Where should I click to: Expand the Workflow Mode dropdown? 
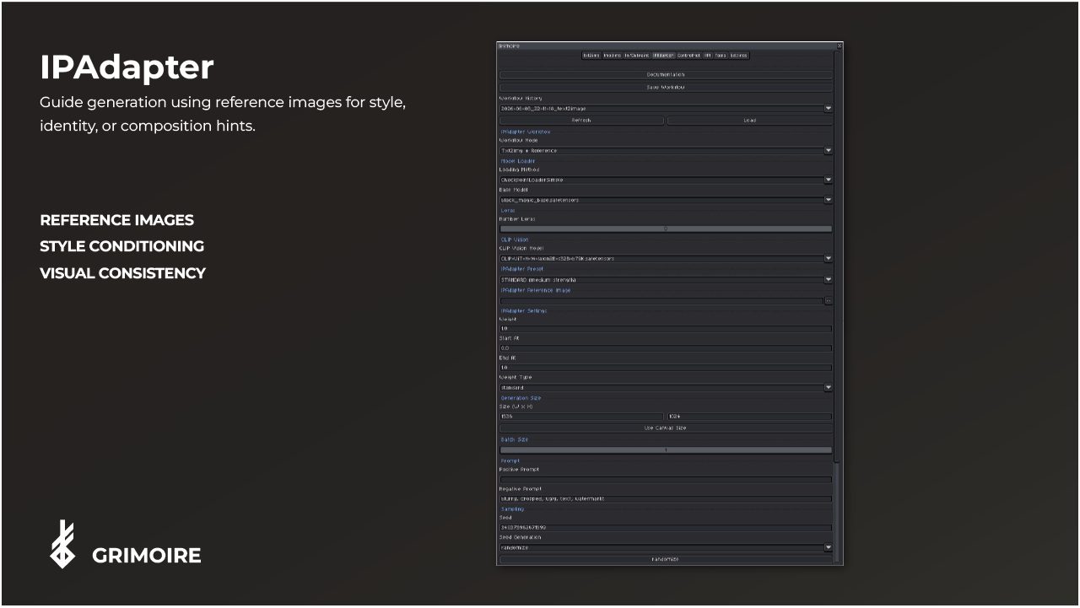(x=666, y=151)
